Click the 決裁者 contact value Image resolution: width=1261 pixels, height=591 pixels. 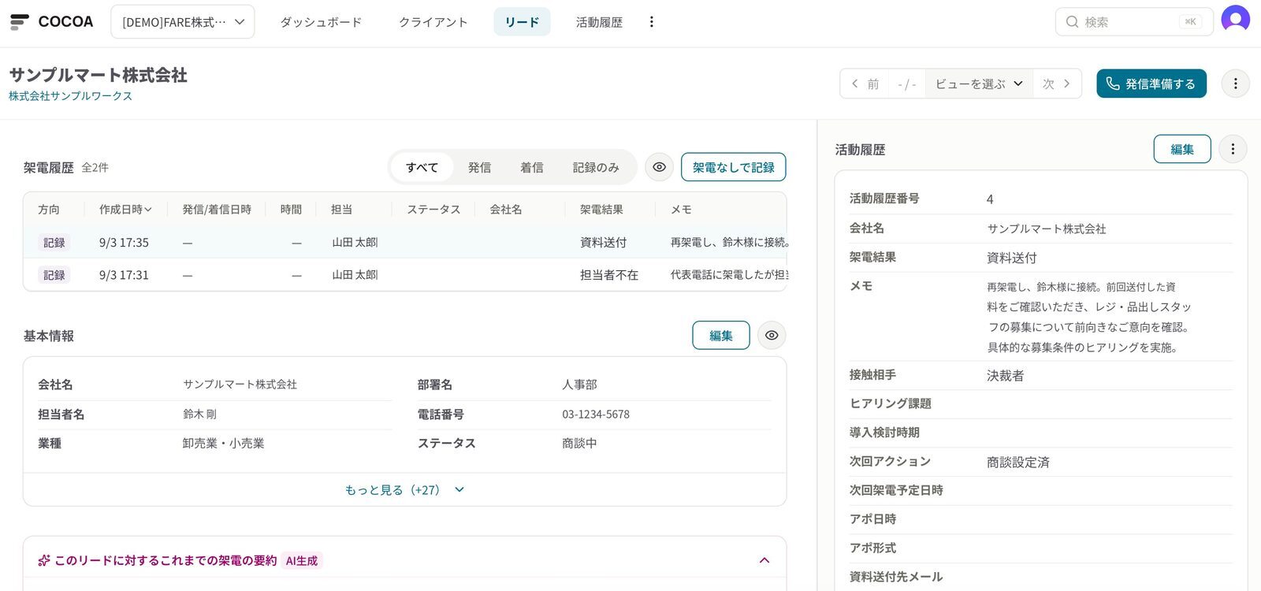click(x=1005, y=376)
